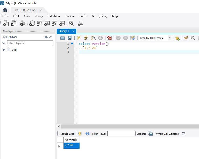Execute the statement under the cursor
The image size is (199, 159).
[x=86, y=38]
